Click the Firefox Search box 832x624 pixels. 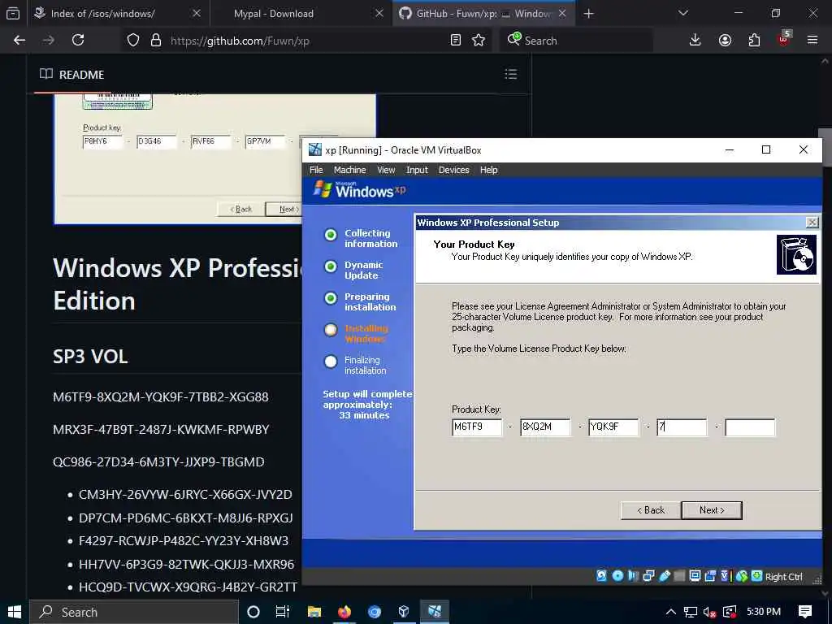point(578,41)
